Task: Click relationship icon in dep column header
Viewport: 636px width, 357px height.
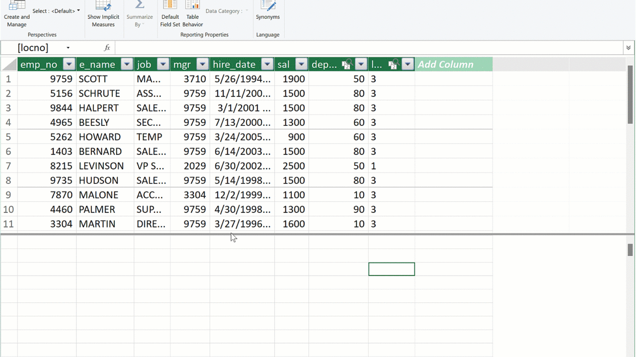Action: click(346, 64)
